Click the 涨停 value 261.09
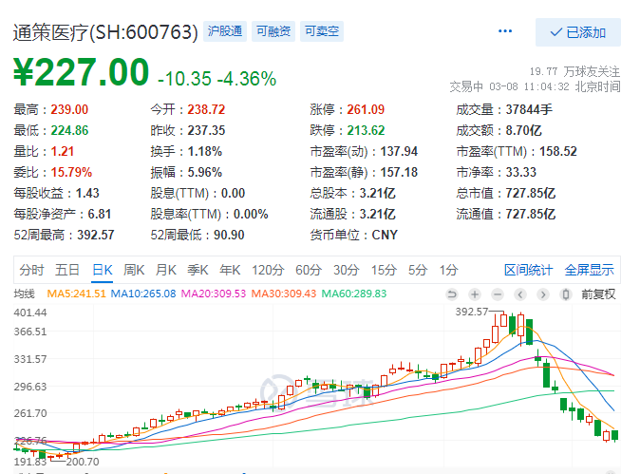This screenshot has width=640, height=474. (x=366, y=109)
